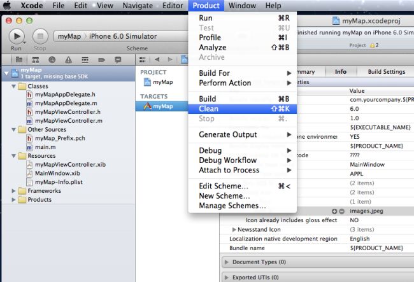Open the Editor menu
Screen dimensions: 414x282
pos(173,6)
